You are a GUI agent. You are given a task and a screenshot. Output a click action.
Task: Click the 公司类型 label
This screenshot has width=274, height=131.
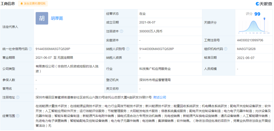coord(9,69)
